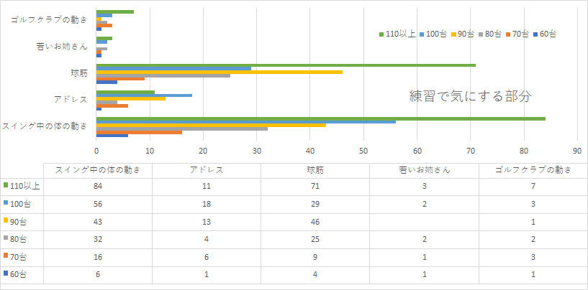Select the longest green bar for スイング中の体の動き
The image size is (588, 290).
pyautogui.click(x=321, y=118)
